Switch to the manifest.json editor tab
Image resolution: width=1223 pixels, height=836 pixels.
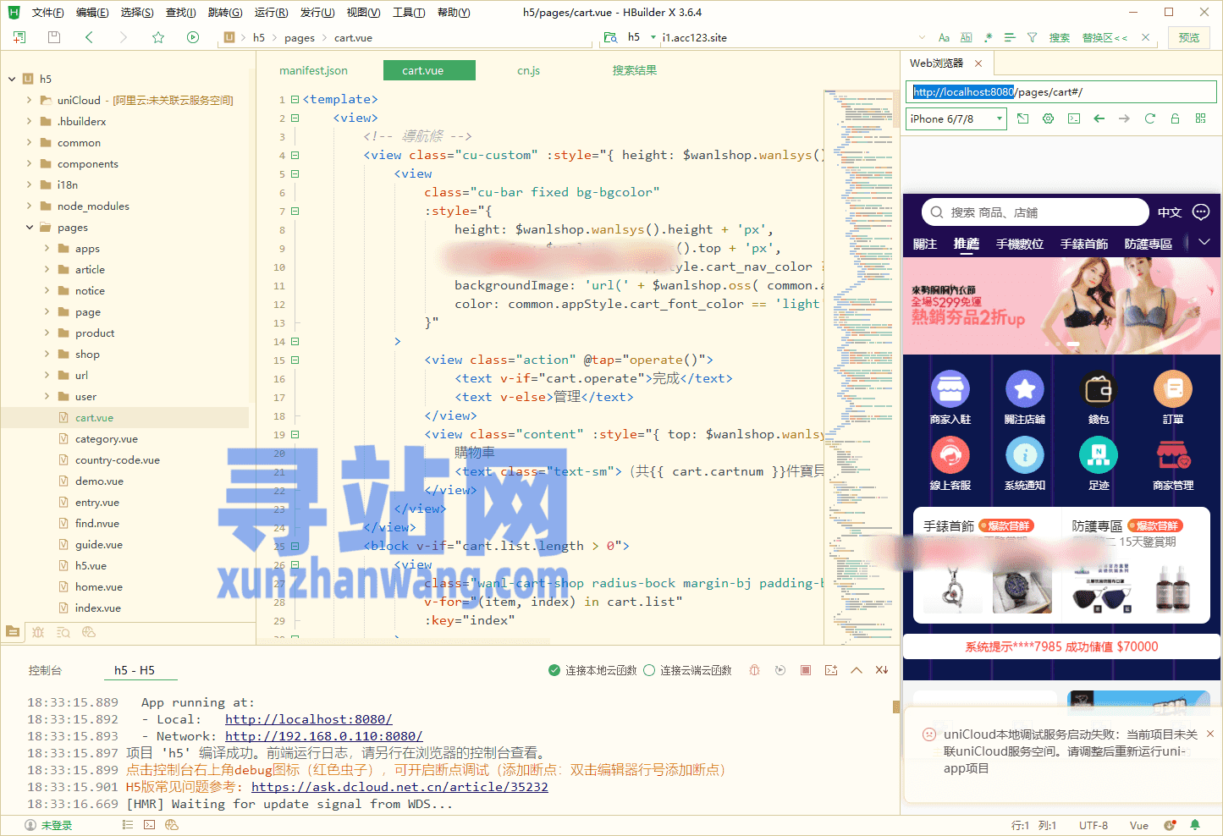(x=313, y=70)
